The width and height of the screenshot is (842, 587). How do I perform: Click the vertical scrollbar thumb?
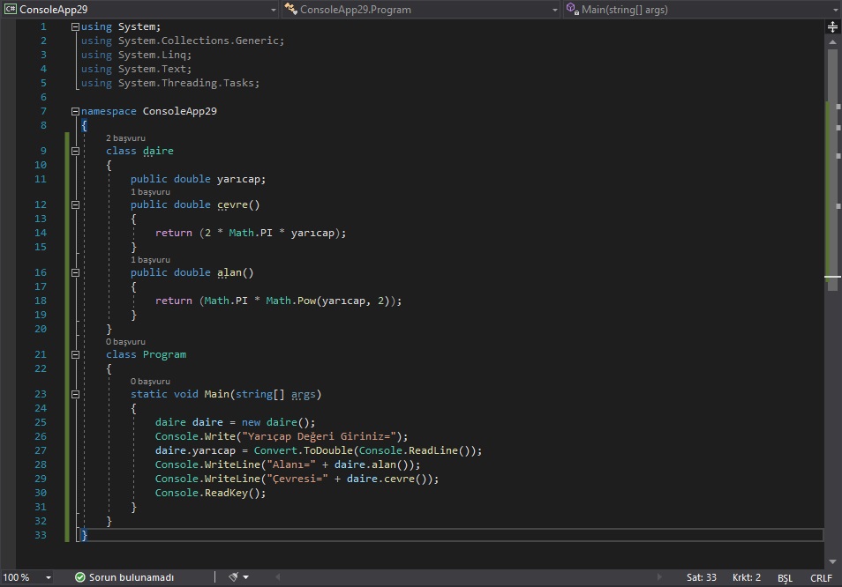(x=832, y=170)
